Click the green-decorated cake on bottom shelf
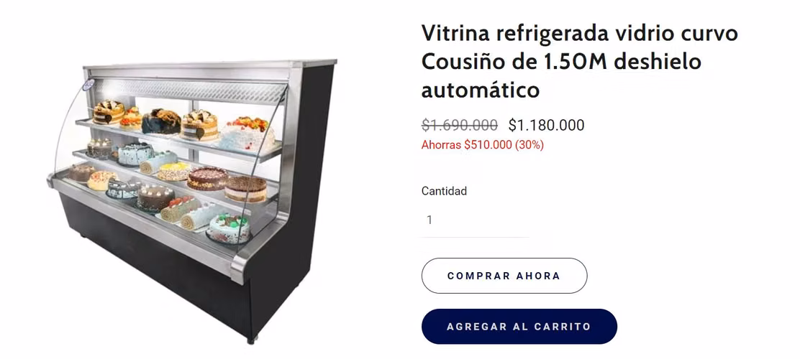 tap(228, 228)
